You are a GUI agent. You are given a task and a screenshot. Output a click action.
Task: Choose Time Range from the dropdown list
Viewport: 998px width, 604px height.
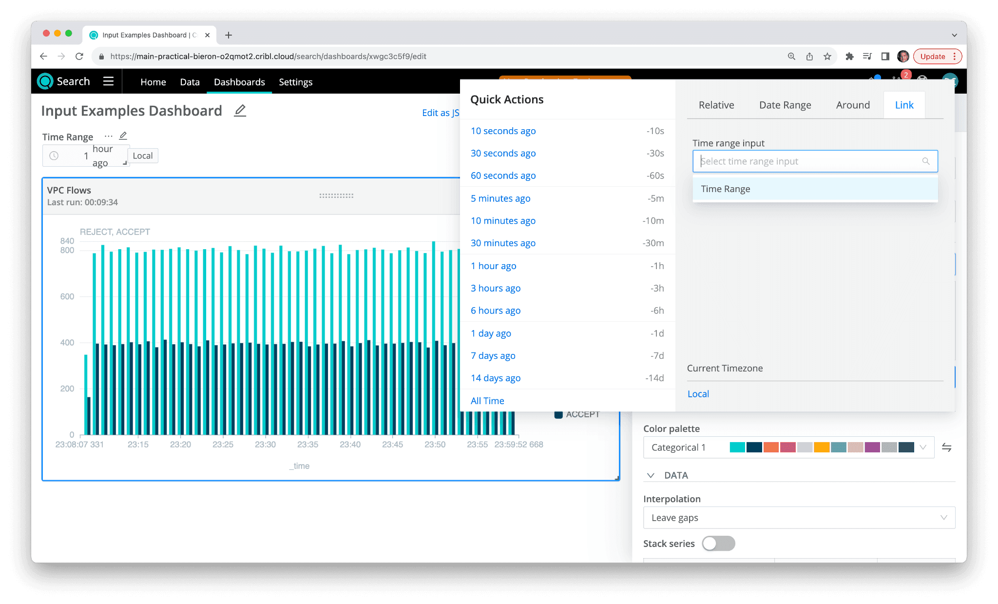pos(726,189)
